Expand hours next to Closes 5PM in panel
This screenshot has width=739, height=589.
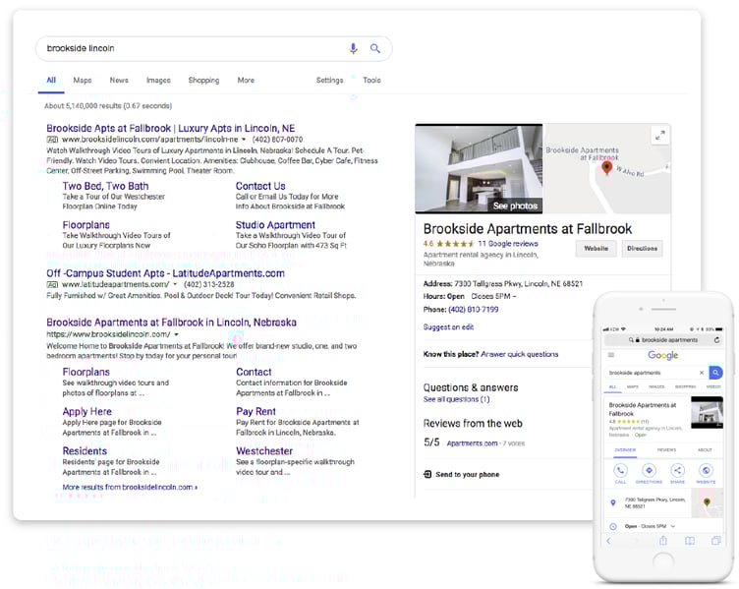[x=514, y=297]
